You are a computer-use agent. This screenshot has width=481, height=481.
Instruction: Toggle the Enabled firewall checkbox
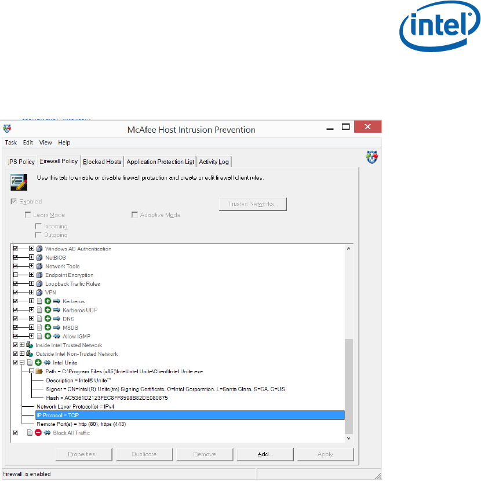[13, 202]
